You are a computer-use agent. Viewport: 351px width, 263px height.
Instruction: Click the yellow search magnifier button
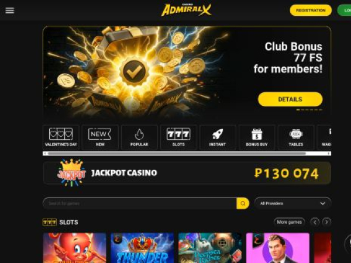(x=243, y=203)
